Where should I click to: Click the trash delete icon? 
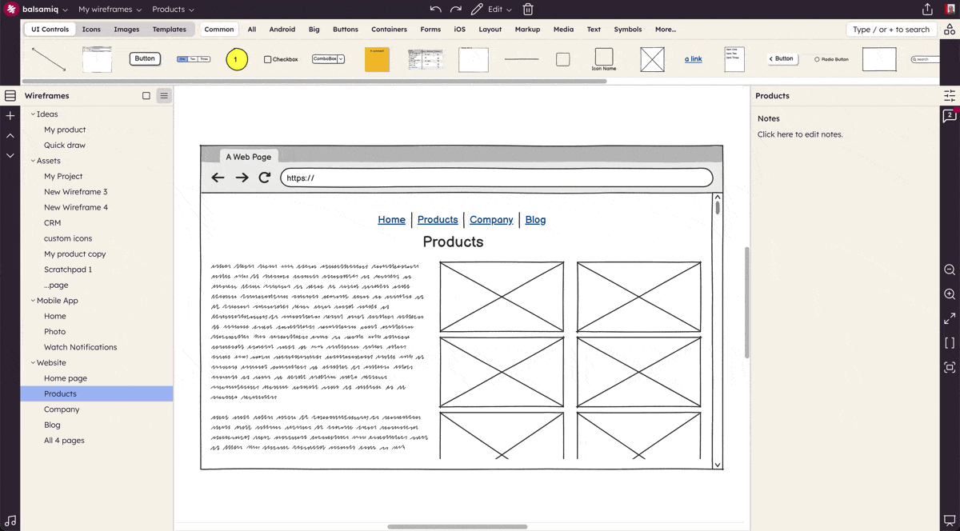(x=528, y=10)
